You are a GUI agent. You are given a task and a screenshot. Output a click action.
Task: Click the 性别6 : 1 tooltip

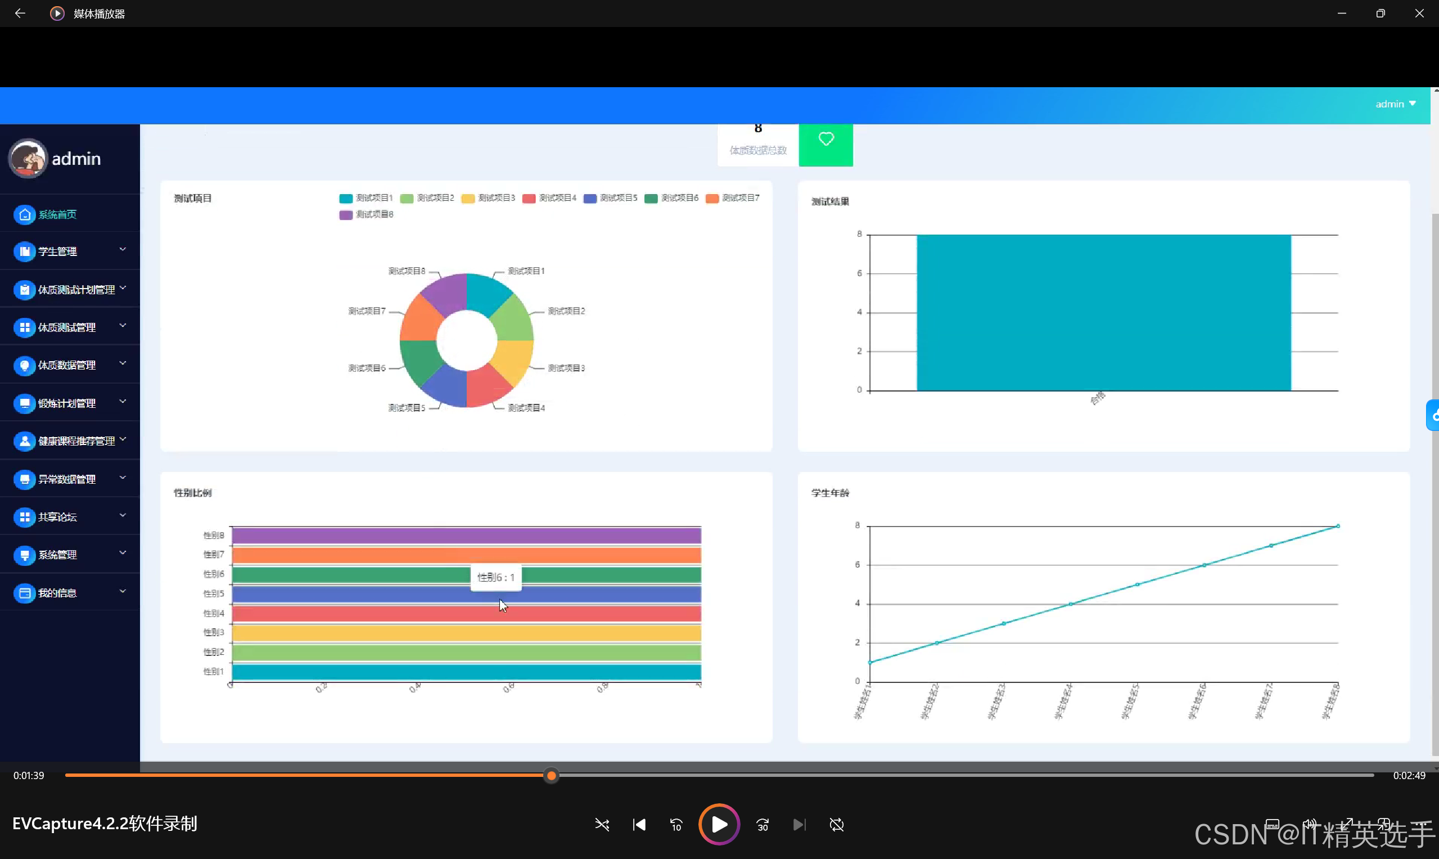tap(496, 578)
